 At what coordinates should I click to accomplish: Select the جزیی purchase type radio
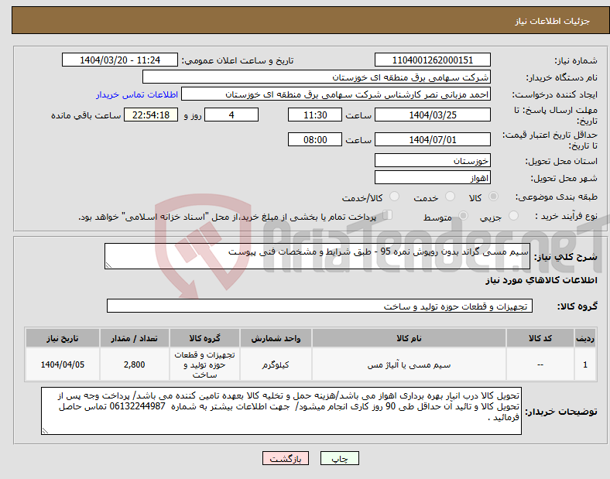click(513, 215)
